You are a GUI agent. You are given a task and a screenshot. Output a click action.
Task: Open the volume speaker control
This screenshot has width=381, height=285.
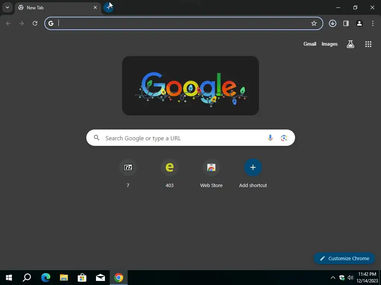350,278
